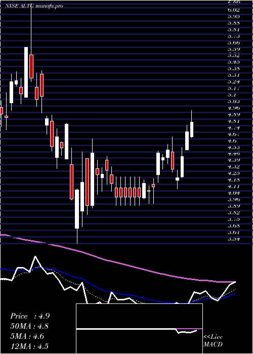
Task: Click the 5.03 price axis label
Action: (x=234, y=101)
